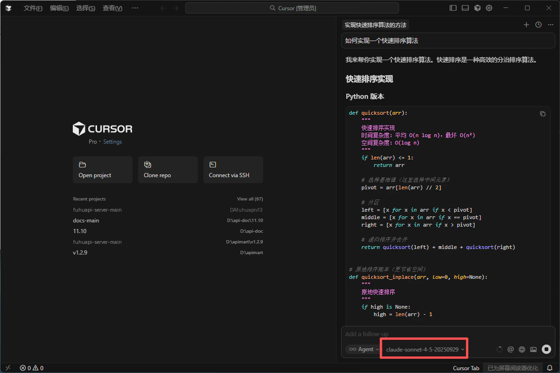Image resolution: width=560 pixels, height=373 pixels.
Task: Open the View all (67) projects link
Action: [x=250, y=199]
